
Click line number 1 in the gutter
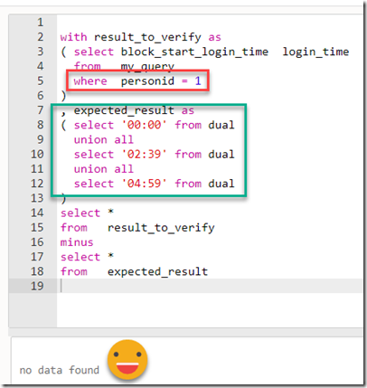41,23
